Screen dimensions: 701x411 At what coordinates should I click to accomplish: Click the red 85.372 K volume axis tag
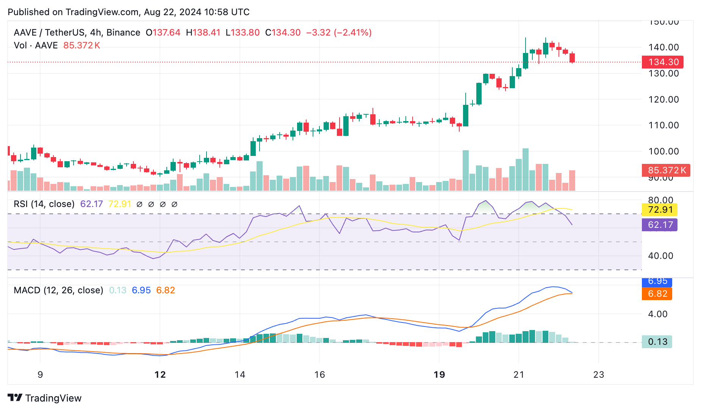666,170
